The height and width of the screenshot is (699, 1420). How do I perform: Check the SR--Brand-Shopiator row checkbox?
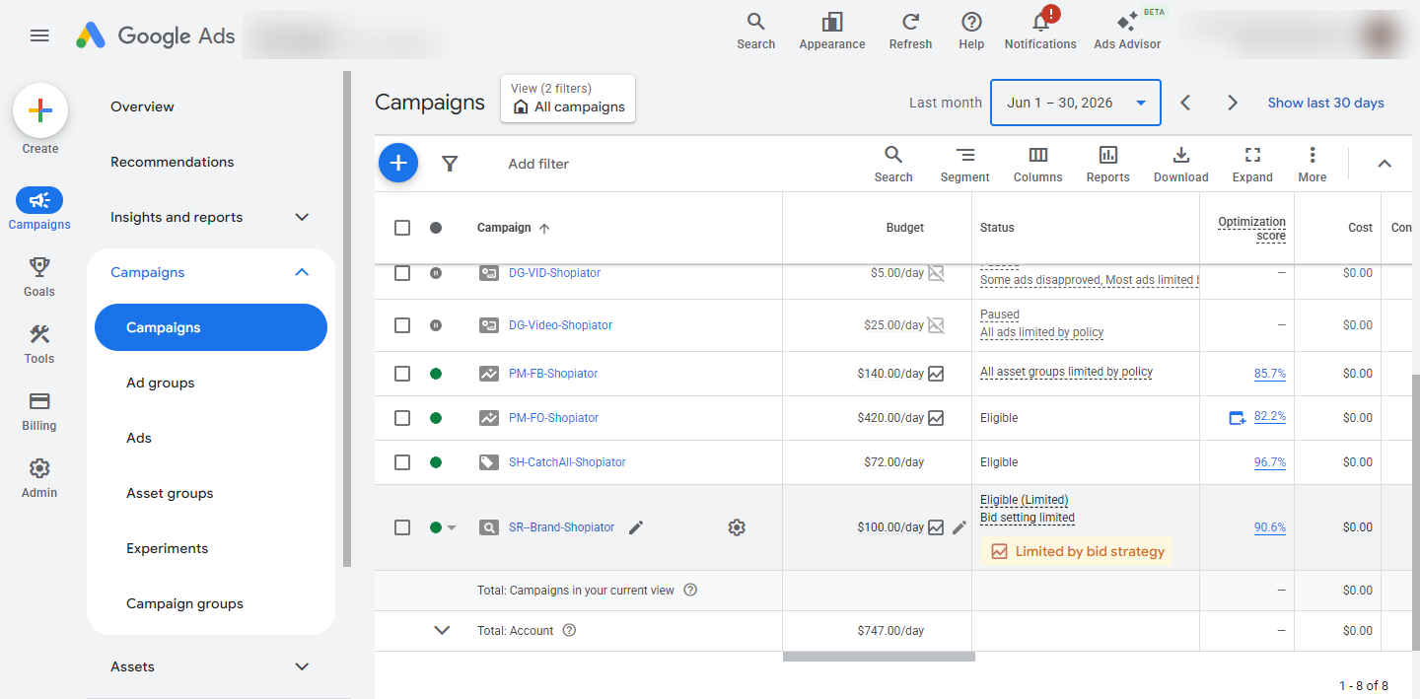[x=402, y=527]
